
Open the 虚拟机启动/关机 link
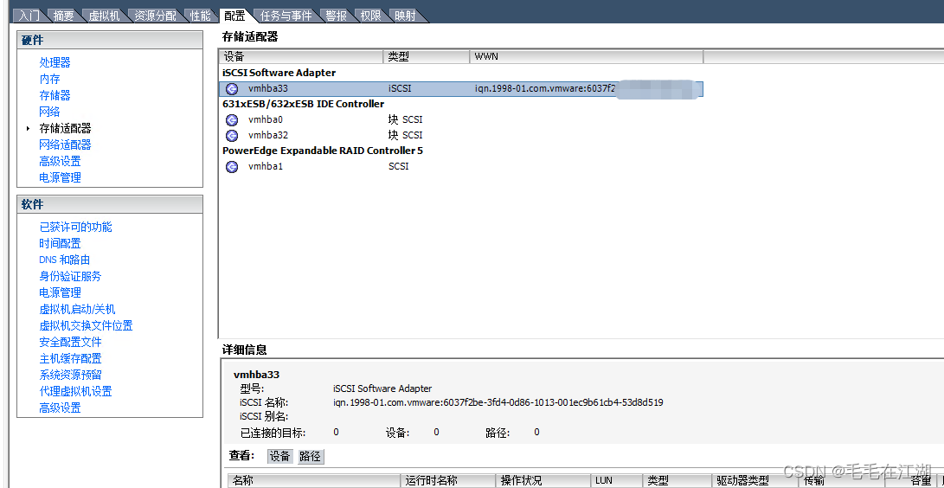pos(77,309)
